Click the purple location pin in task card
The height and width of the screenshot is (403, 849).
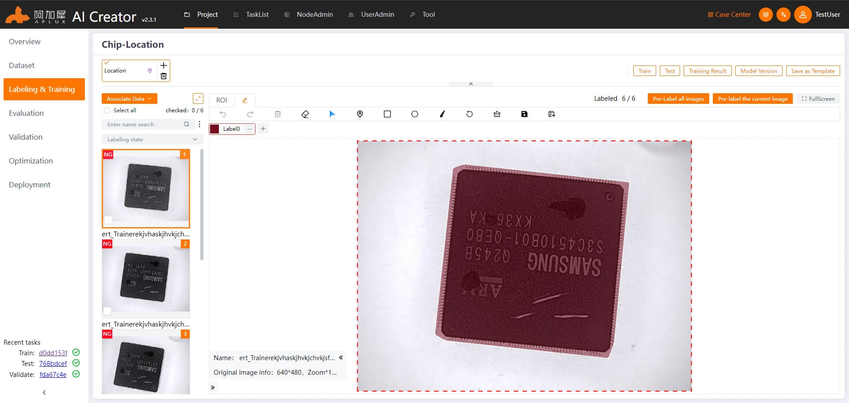point(150,71)
